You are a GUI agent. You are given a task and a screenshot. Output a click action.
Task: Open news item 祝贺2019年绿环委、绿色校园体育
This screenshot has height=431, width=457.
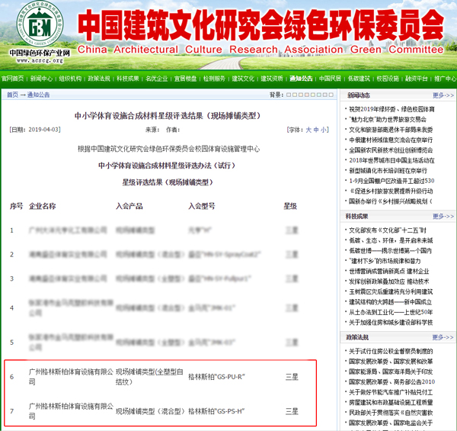391,109
